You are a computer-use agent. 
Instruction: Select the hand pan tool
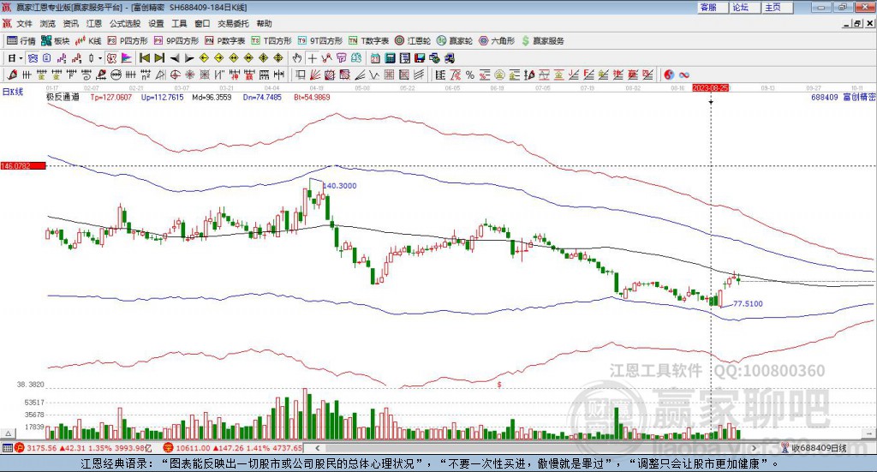tap(297, 58)
